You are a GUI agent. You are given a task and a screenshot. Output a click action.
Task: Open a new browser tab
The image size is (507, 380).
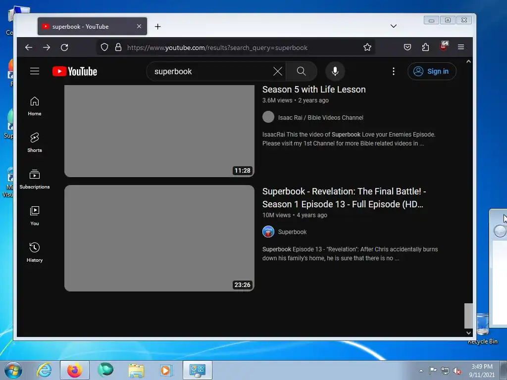coord(157,27)
